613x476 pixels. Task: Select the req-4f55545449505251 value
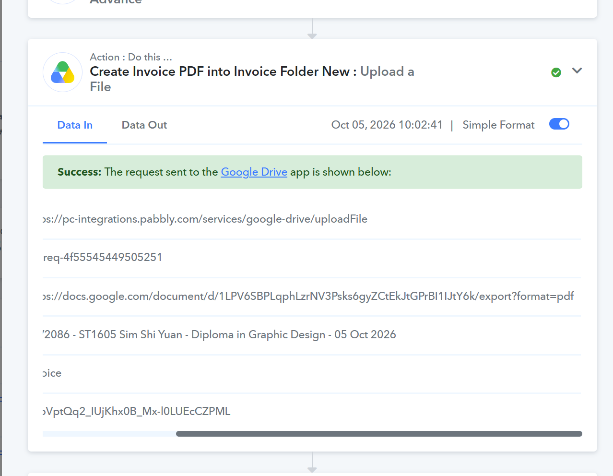coord(103,257)
